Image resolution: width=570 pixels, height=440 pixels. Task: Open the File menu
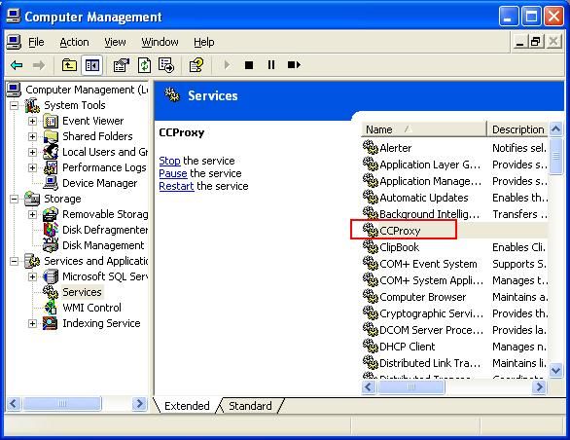pos(36,42)
